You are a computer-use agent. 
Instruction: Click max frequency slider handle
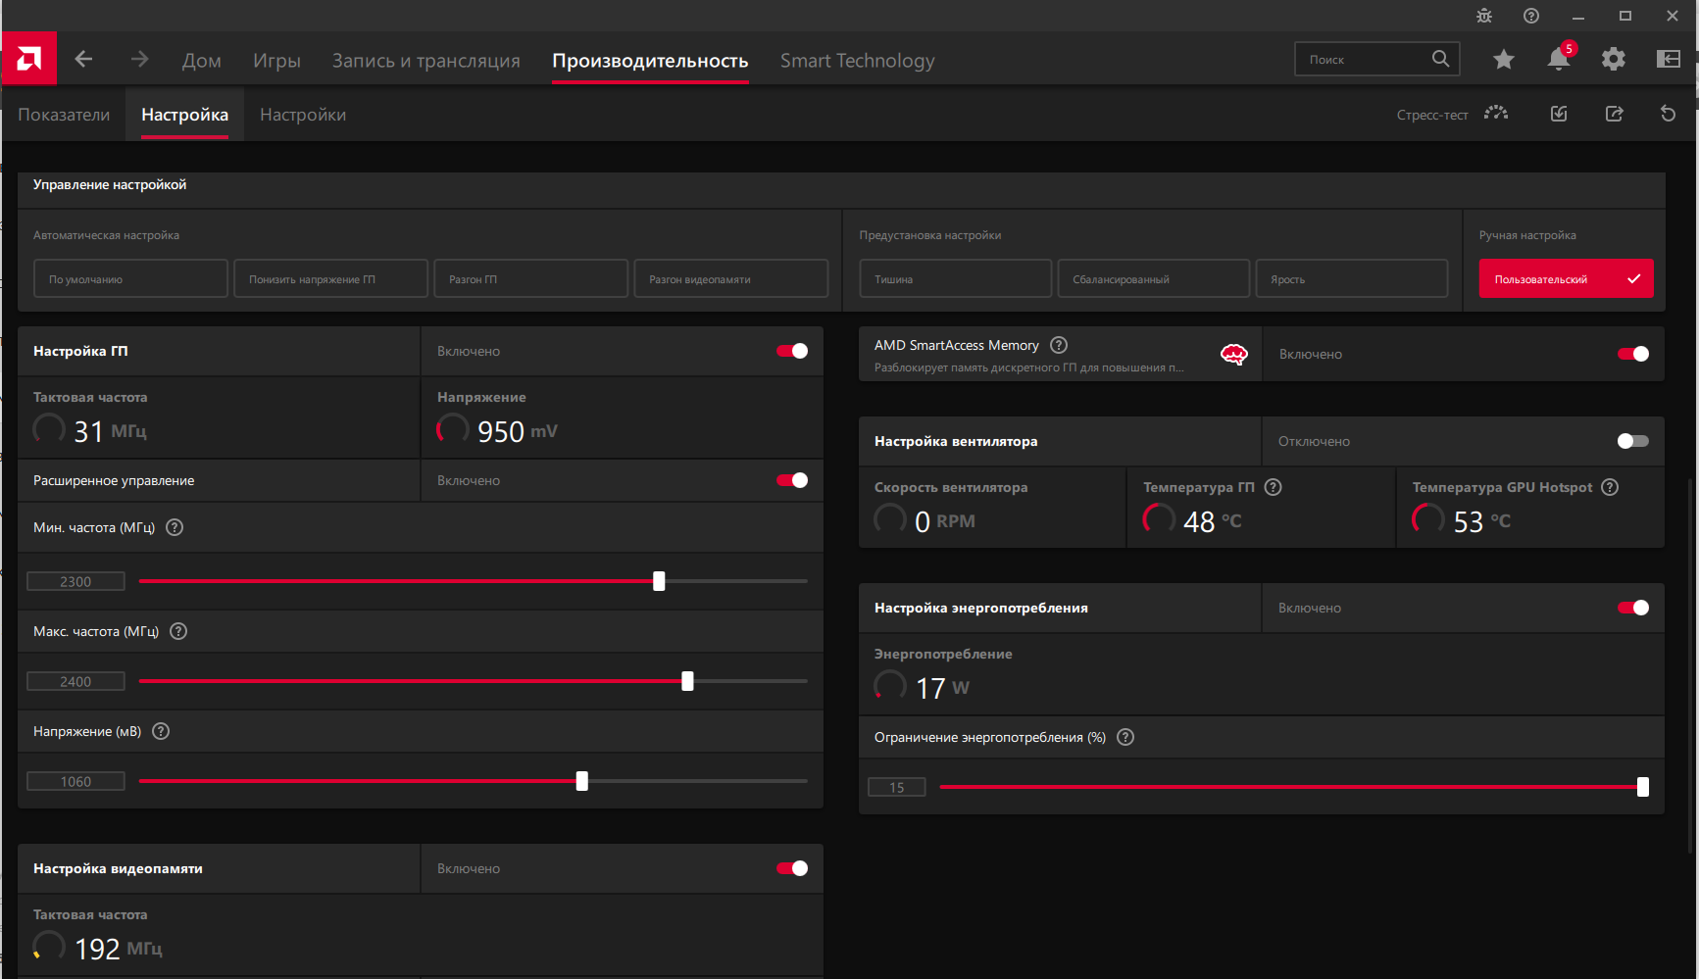pos(687,681)
